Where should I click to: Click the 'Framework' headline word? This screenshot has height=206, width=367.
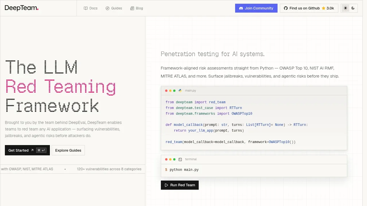coord(52,106)
